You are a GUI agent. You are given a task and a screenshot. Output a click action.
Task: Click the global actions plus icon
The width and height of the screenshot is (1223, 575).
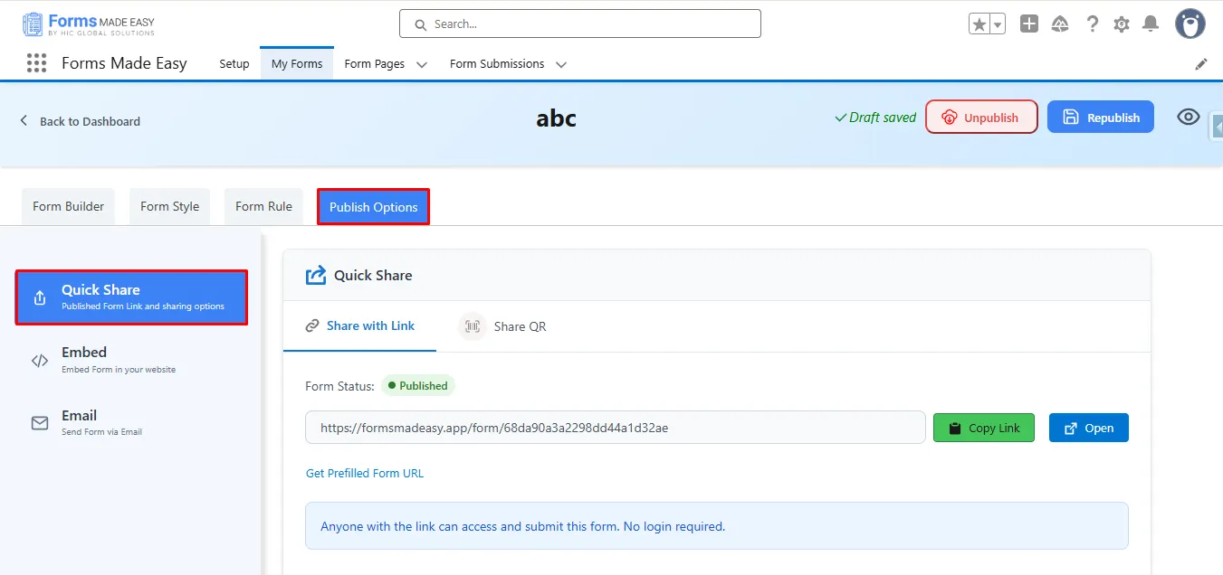click(1029, 24)
